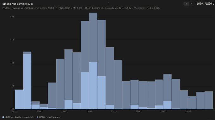
Task: Click the '100% USDtb' readout
Action: [x=205, y=4]
